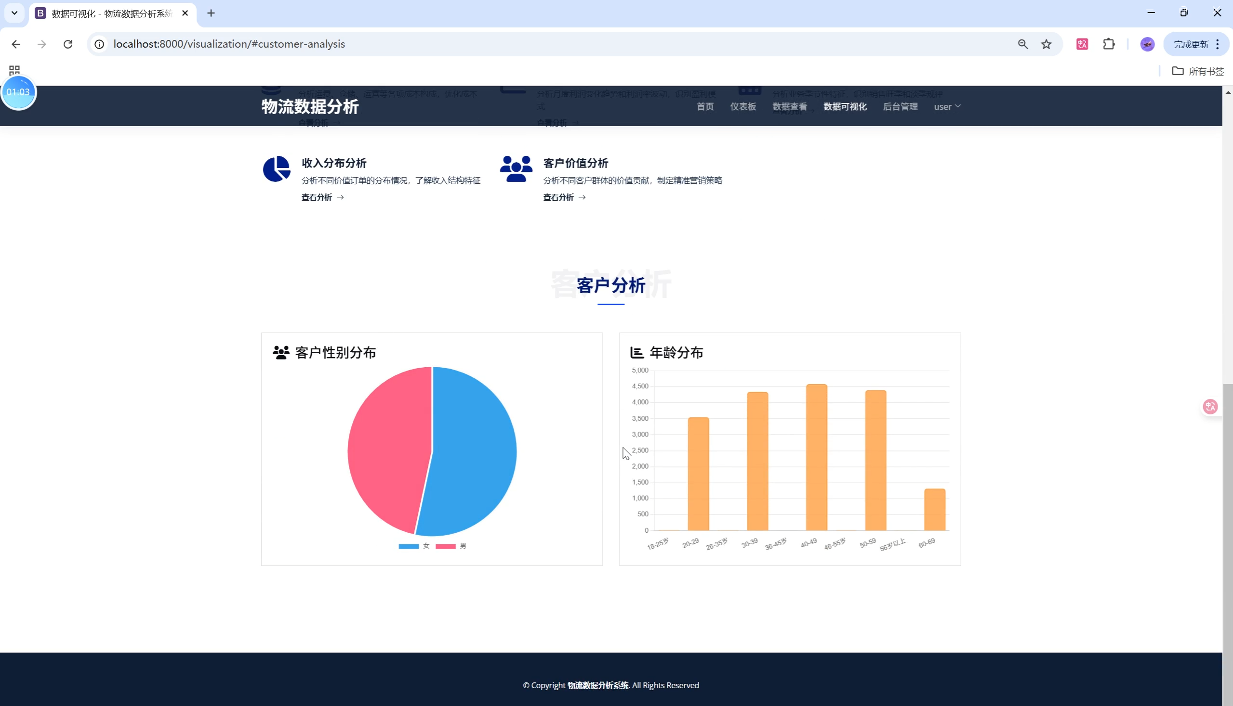This screenshot has height=706, width=1233.
Task: Click the 18-25岁 x-axis label
Action: [658, 543]
